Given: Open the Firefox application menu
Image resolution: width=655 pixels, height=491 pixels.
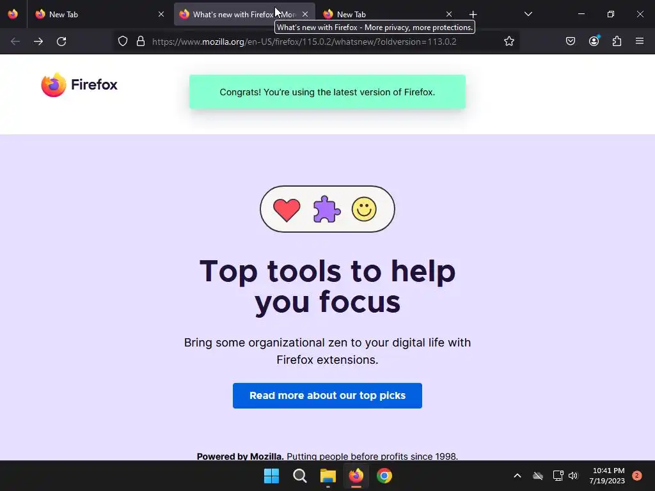Looking at the screenshot, I should tap(640, 41).
